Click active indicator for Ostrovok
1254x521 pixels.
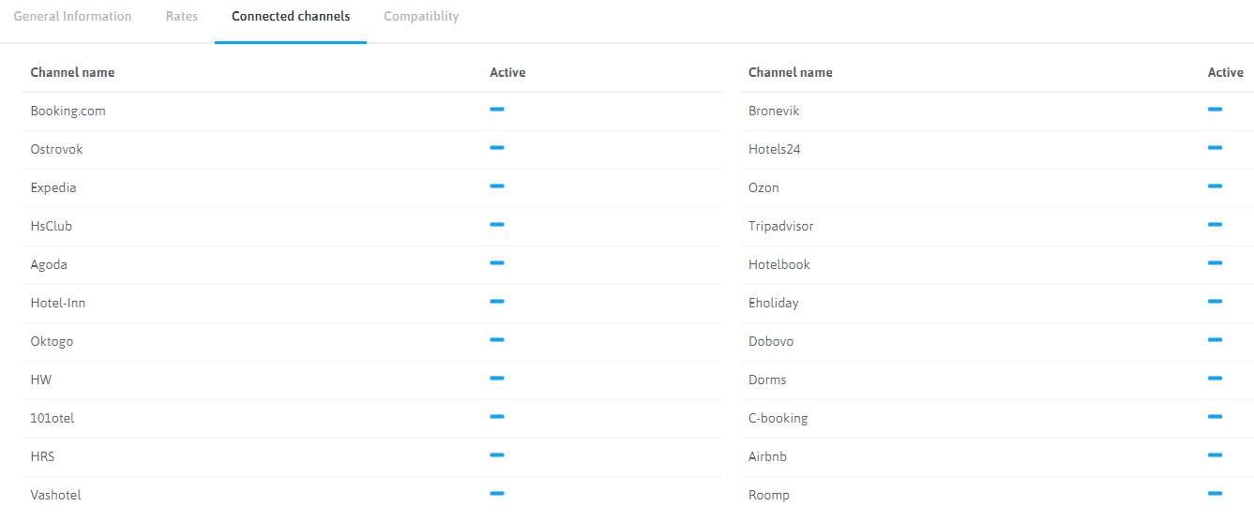pyautogui.click(x=497, y=148)
